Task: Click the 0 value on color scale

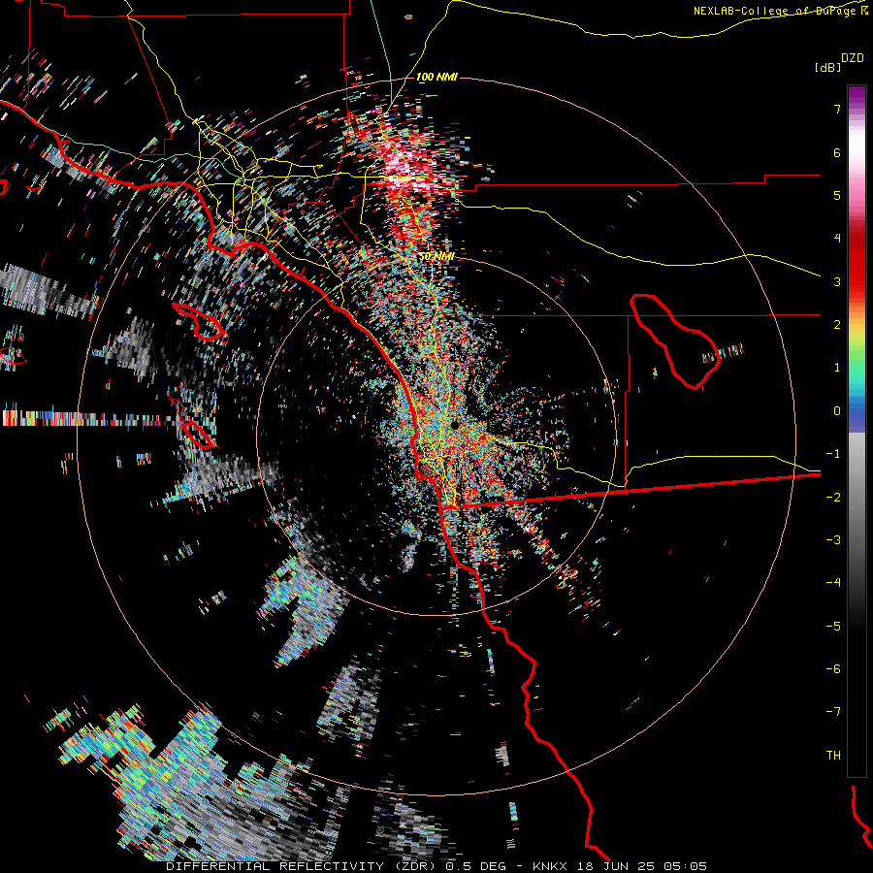Action: (x=837, y=411)
